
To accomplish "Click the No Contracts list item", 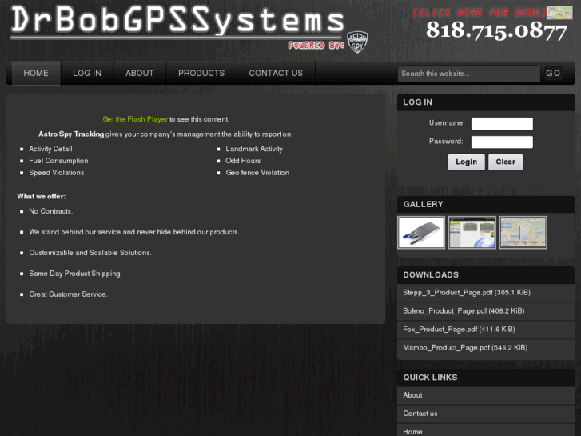I will tap(51, 211).
